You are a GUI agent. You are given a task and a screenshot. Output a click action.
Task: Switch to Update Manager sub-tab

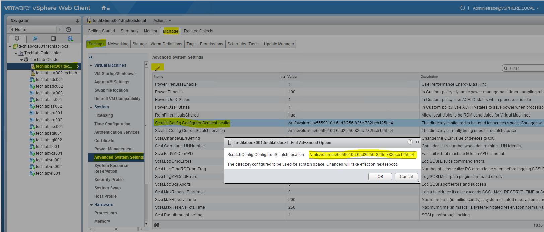pos(279,44)
